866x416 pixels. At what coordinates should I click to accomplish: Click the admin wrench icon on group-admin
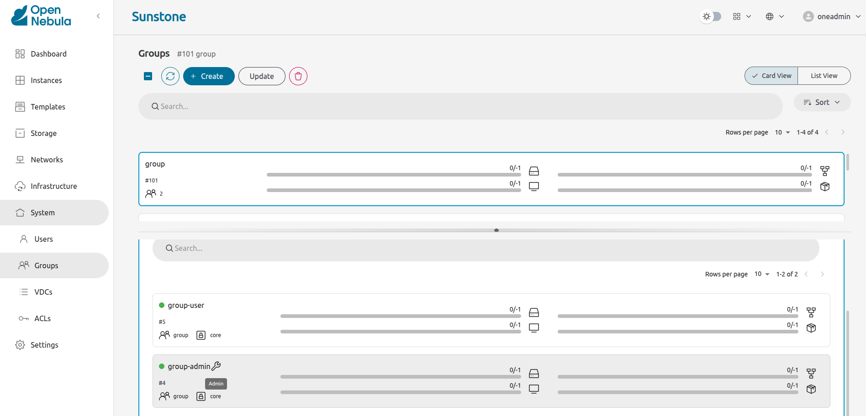216,366
